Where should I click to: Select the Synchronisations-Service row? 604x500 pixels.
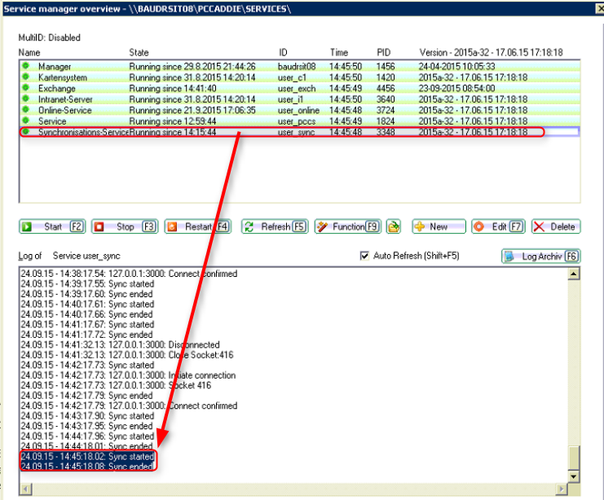(x=83, y=132)
